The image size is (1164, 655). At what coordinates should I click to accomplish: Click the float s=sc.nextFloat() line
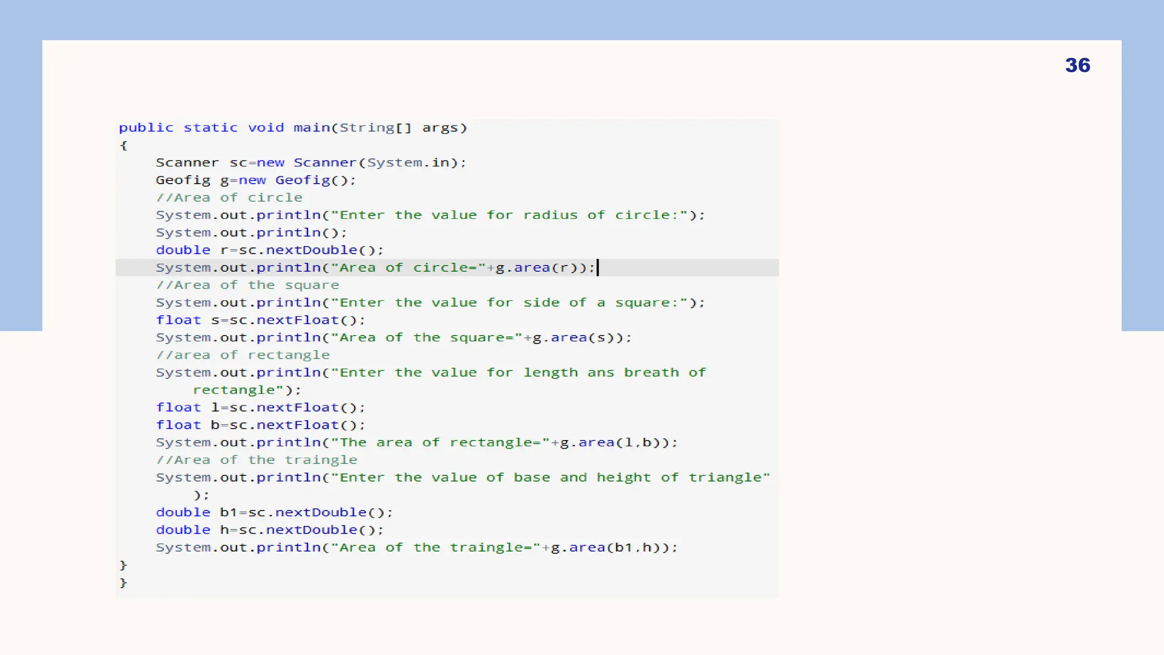pos(260,320)
